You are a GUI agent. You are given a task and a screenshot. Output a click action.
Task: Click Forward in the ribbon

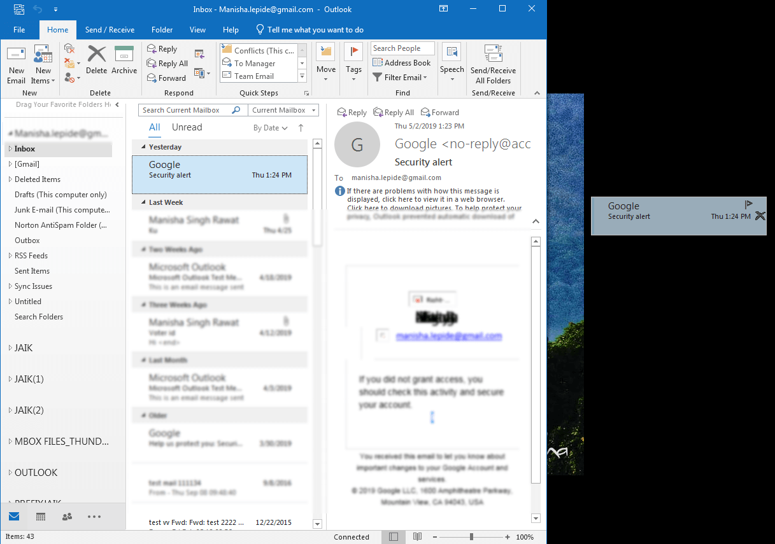[x=166, y=78]
